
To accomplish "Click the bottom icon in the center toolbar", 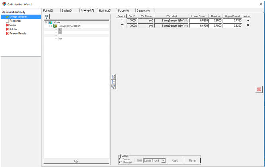I will [x=113, y=87].
